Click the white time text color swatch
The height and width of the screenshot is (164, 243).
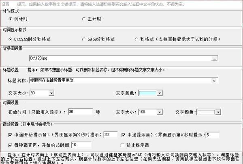pyautogui.click(x=206, y=112)
